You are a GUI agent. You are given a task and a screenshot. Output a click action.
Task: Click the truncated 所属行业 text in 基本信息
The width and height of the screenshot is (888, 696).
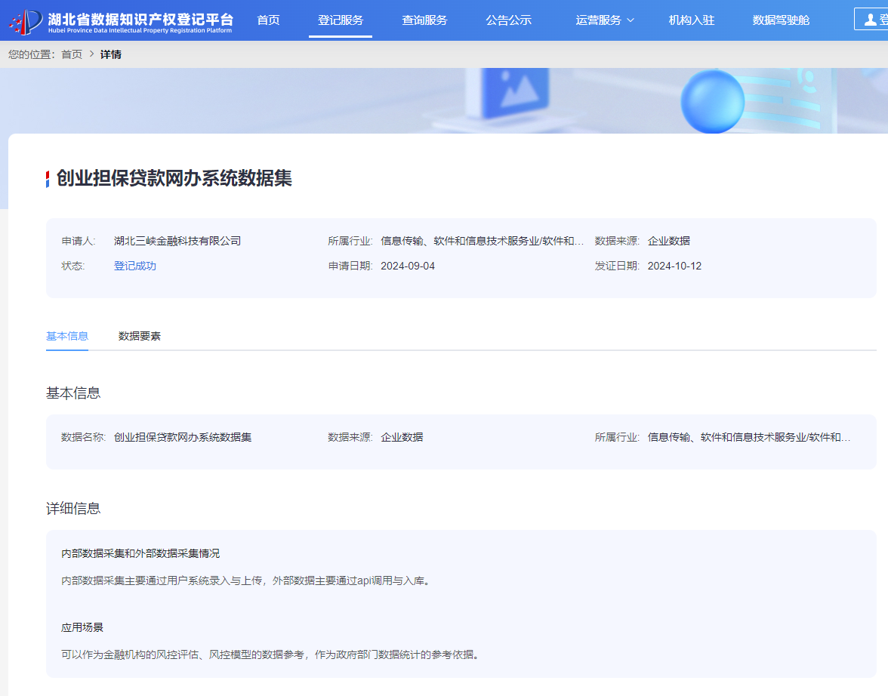[x=748, y=437]
